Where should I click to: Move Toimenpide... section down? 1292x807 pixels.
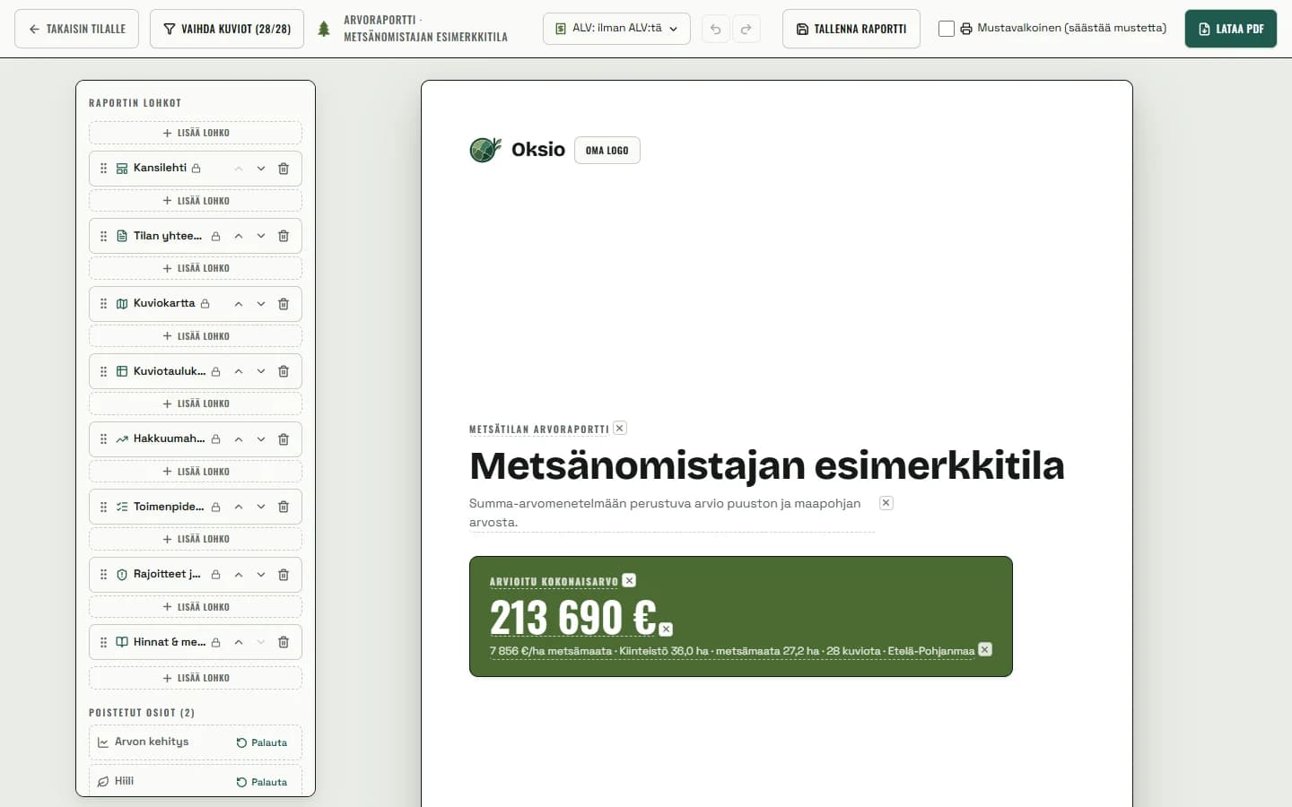pos(261,507)
